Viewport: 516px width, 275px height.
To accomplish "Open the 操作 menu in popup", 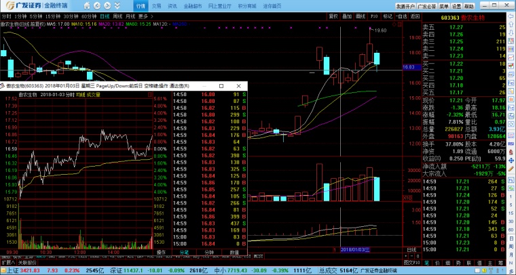I will (161, 253).
